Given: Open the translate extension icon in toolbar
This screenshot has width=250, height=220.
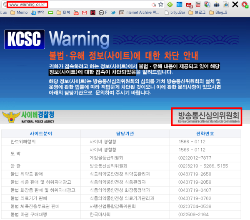Looking at the screenshot, I should 207,5.
